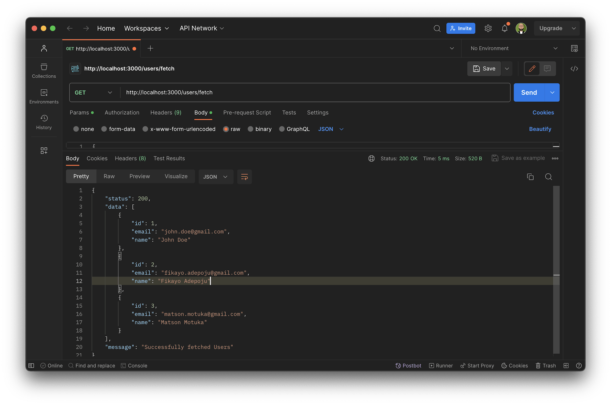Click the Beautify link
Screen dimensions: 611x405
point(540,129)
